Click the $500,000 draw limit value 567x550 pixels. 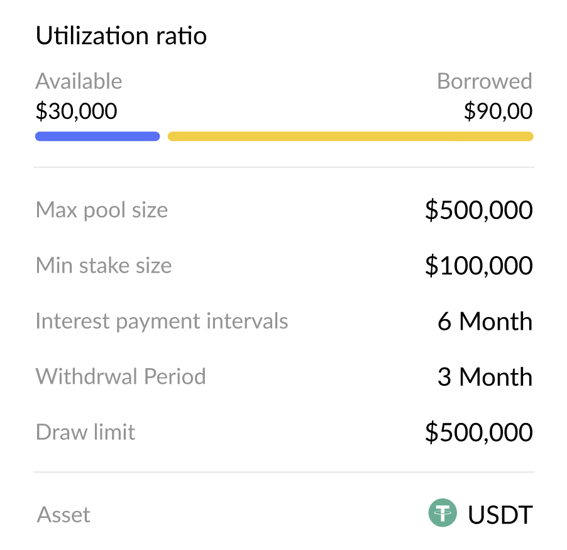[478, 432]
